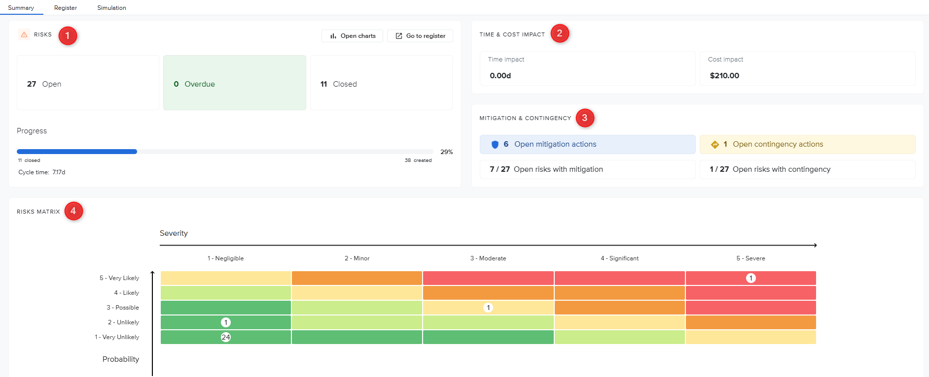Click red annotation marker number 3
Image resolution: width=929 pixels, height=377 pixels.
[585, 118]
